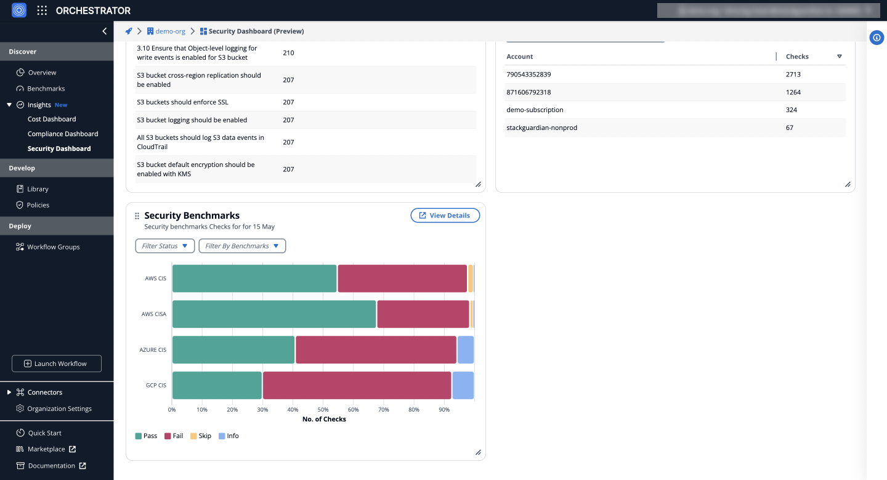Open the Filter Status dropdown
Viewport: 887px width, 480px height.
[164, 245]
